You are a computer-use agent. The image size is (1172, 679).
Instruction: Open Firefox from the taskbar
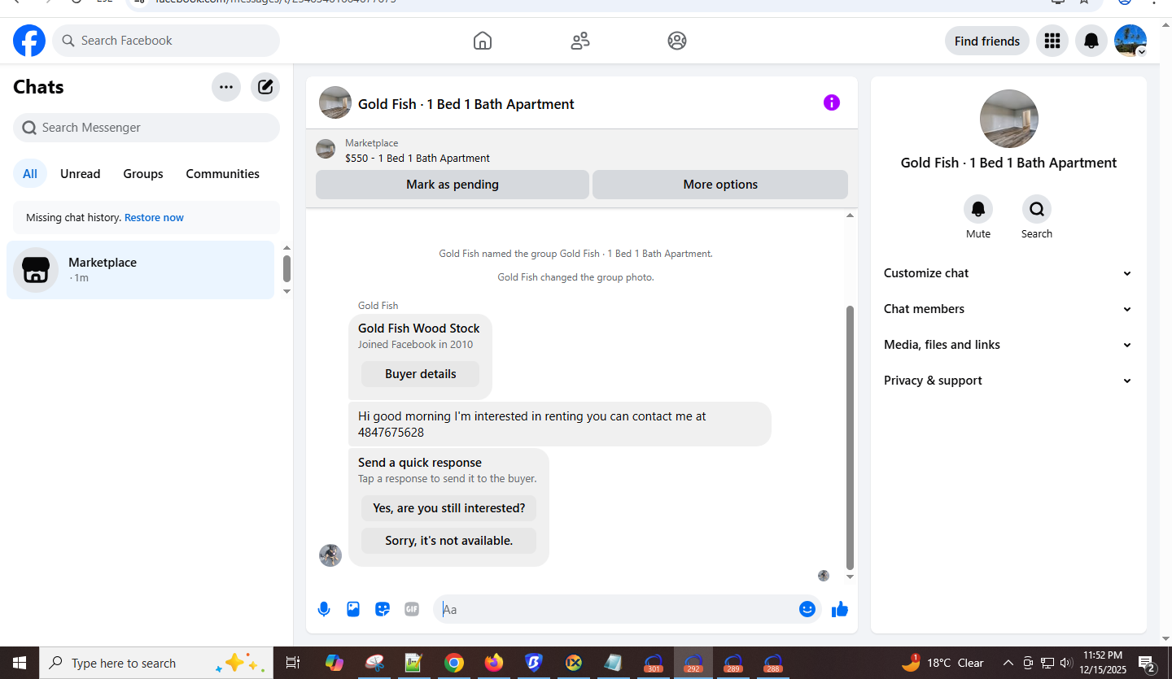click(494, 663)
